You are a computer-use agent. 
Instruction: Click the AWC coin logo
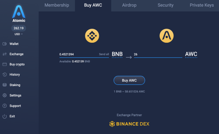(167, 36)
